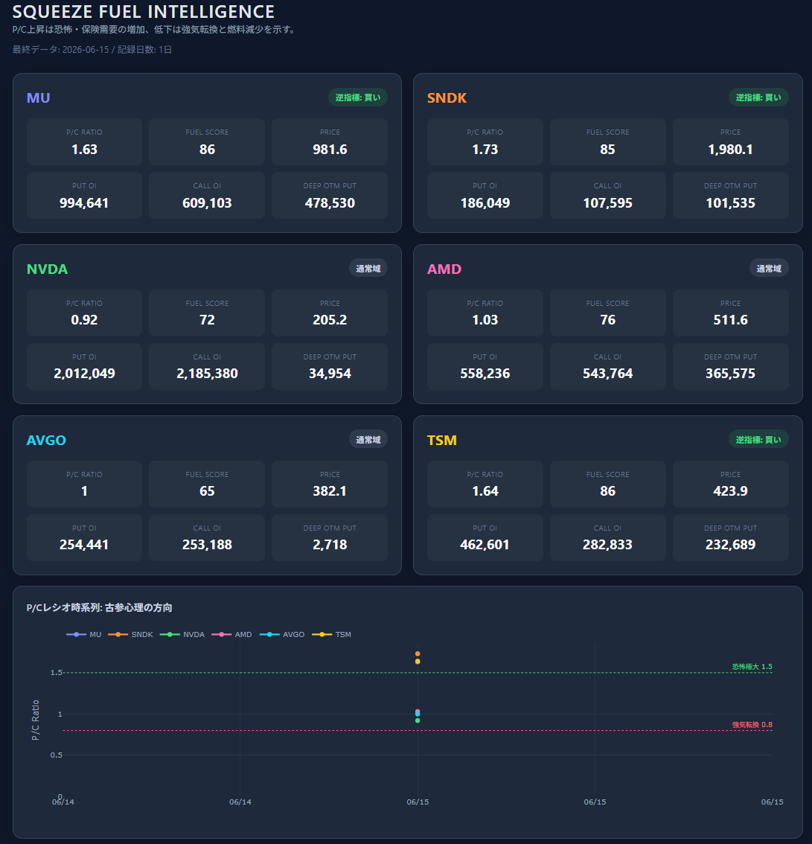Click AMD price value 511.6

730,320
